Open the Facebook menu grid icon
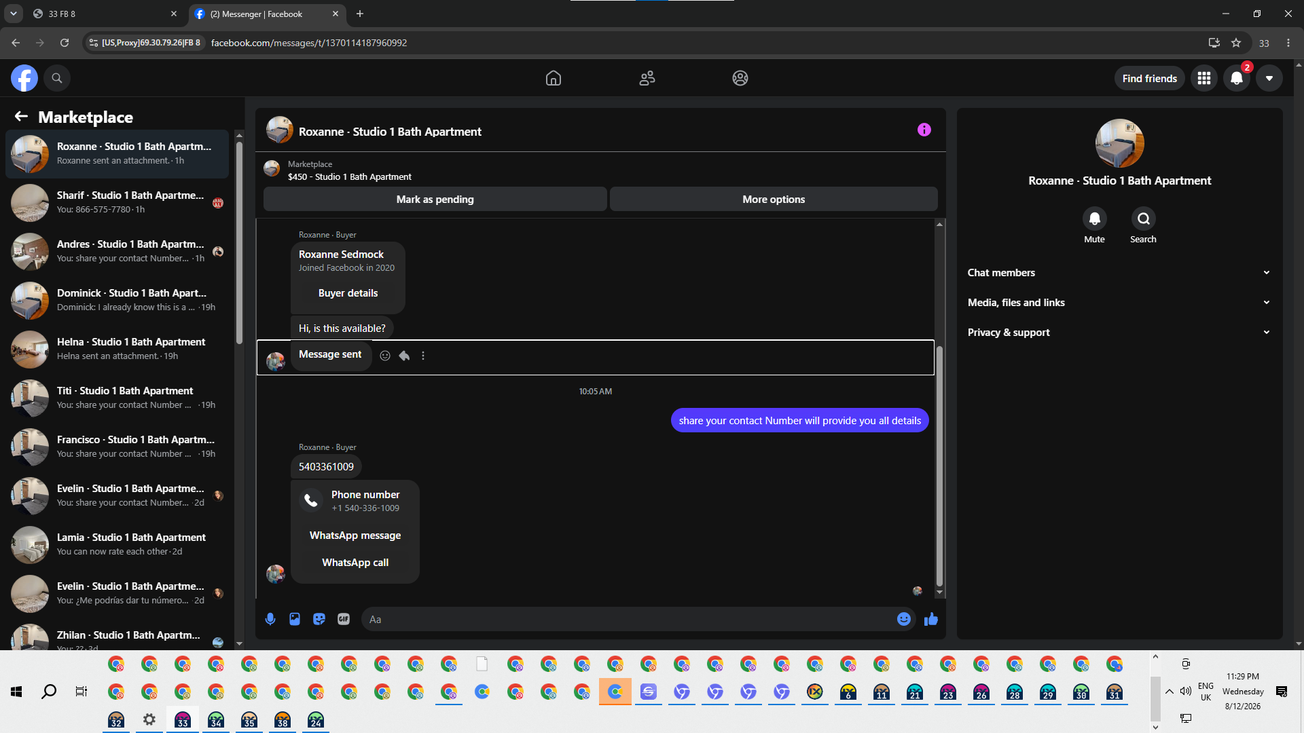 coord(1204,78)
